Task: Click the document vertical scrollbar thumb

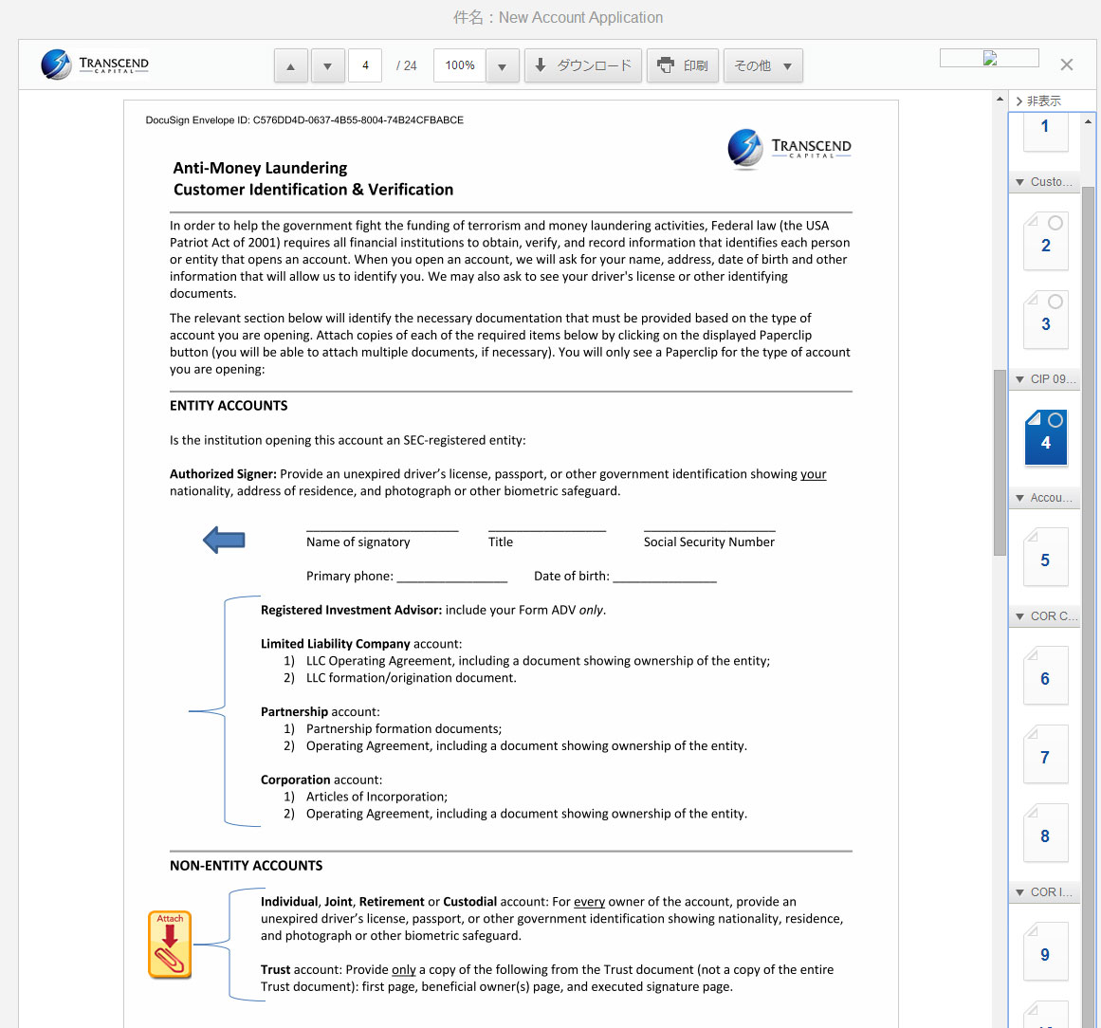Action: [1000, 462]
